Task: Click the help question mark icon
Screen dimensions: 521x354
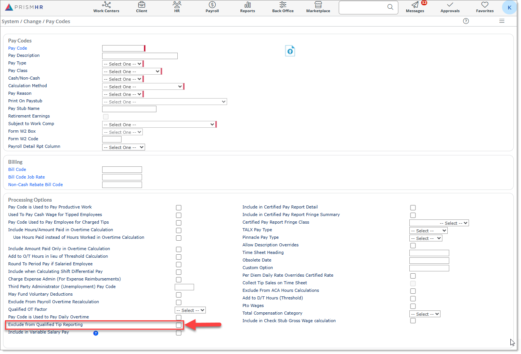Action: point(466,21)
